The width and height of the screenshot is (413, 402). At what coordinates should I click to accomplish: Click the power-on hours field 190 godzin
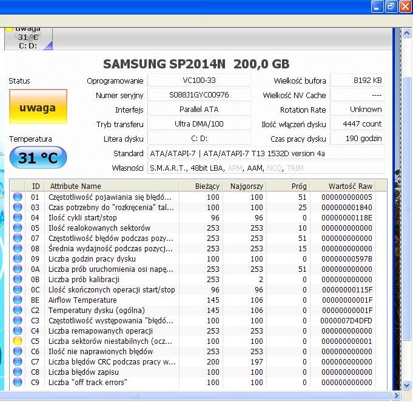pos(357,139)
